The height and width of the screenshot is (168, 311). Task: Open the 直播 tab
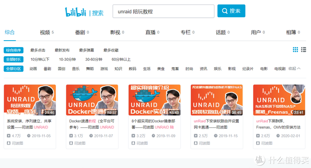coord(152,32)
